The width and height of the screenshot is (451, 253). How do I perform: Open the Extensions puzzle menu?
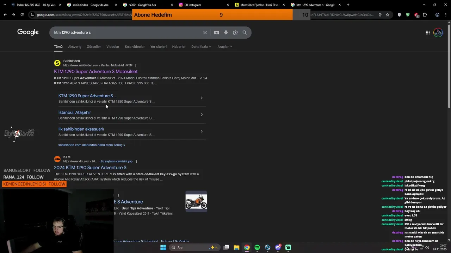click(x=425, y=15)
